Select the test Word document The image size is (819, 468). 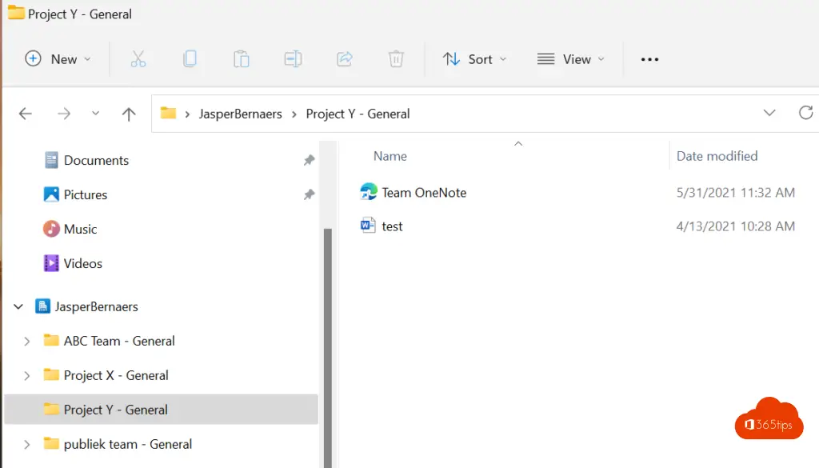point(392,226)
